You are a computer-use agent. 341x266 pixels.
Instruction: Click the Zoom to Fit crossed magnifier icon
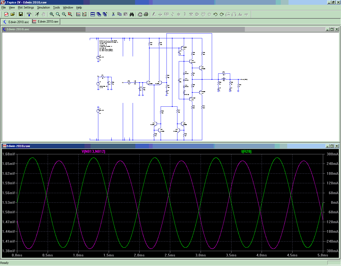pos(70,14)
